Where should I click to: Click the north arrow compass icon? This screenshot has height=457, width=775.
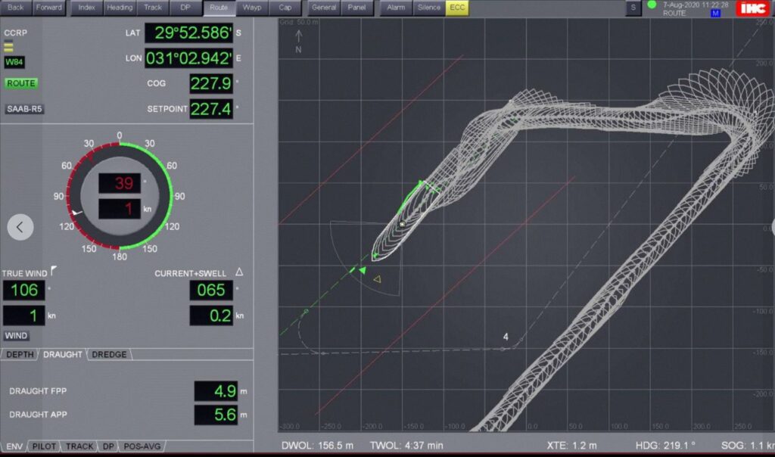299,39
